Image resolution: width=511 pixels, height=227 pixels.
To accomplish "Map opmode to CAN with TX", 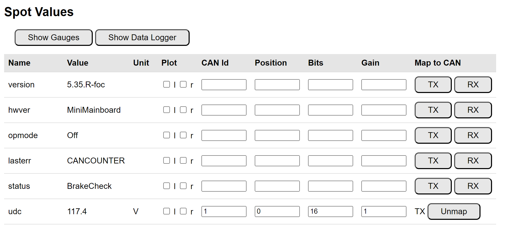I will tap(433, 135).
